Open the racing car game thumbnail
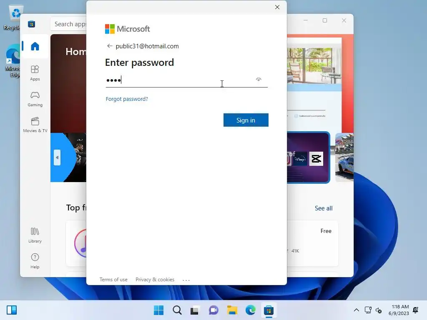Image resolution: width=427 pixels, height=320 pixels. point(344,157)
